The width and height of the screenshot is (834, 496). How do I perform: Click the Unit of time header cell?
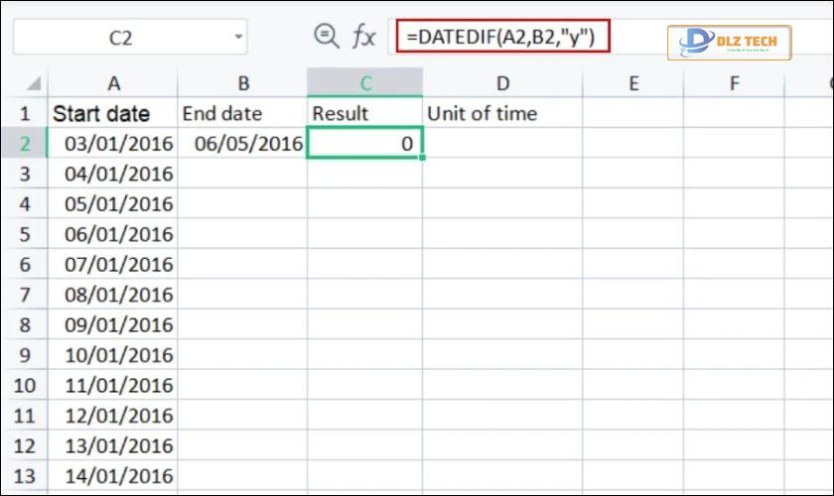tap(502, 113)
